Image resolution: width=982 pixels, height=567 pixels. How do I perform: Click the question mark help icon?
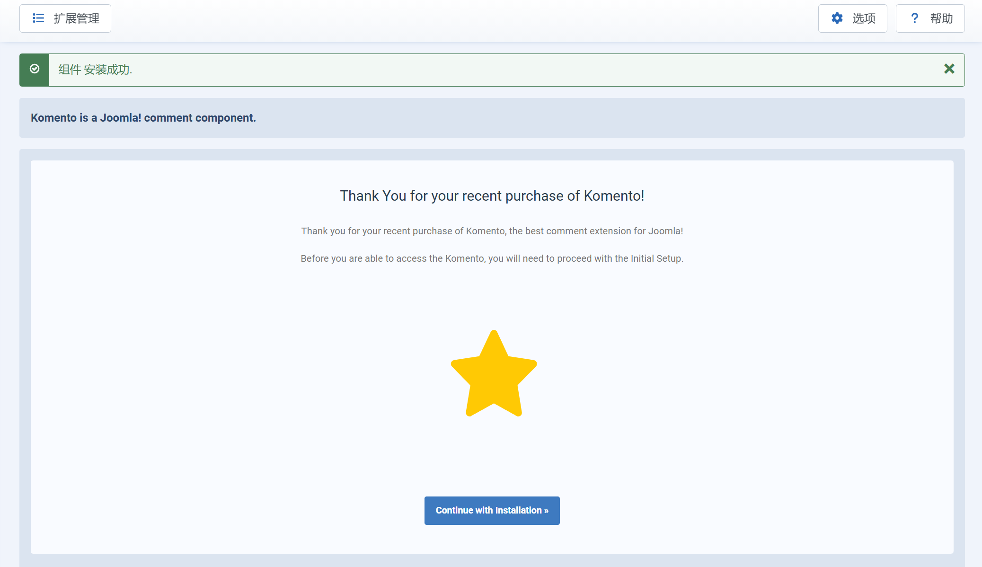[x=914, y=18]
